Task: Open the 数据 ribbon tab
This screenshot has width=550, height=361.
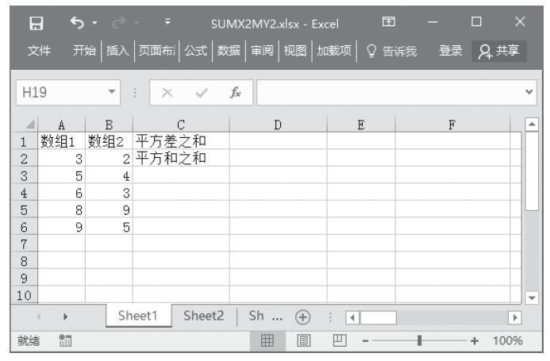Action: (x=230, y=52)
